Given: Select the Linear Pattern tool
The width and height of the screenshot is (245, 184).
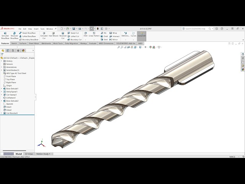Looking at the screenshot, I should 94,34.
